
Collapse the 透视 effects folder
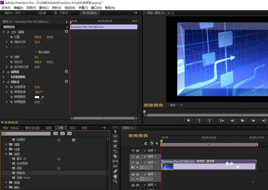click(x=6, y=154)
